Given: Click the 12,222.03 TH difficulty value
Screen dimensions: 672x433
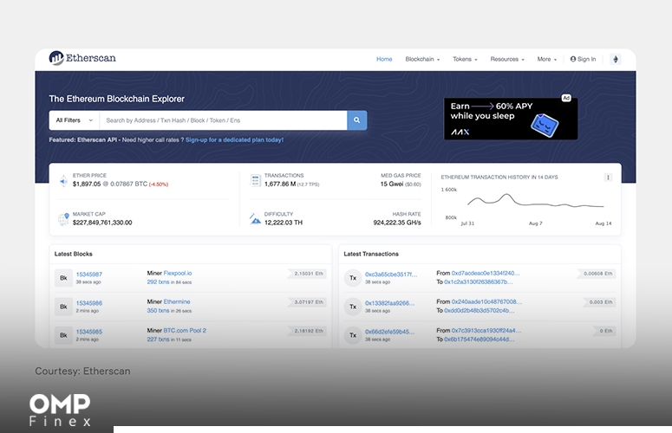Looking at the screenshot, I should (x=284, y=223).
